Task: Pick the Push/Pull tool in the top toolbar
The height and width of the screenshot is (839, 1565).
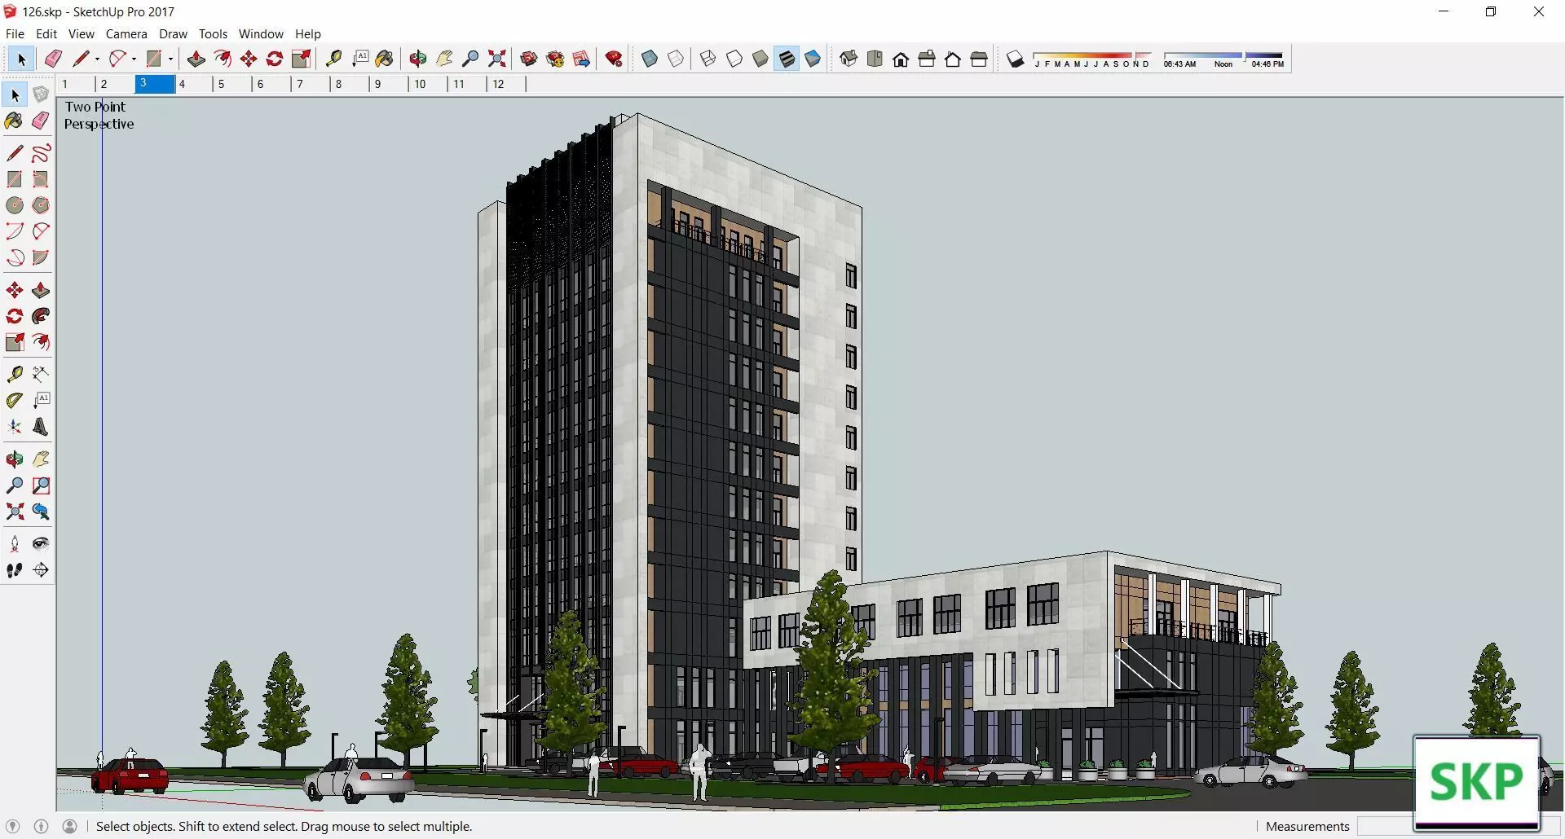Action: pyautogui.click(x=196, y=59)
